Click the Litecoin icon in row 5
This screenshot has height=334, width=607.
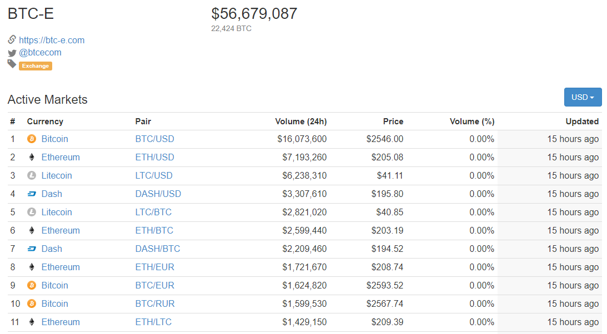(x=32, y=212)
